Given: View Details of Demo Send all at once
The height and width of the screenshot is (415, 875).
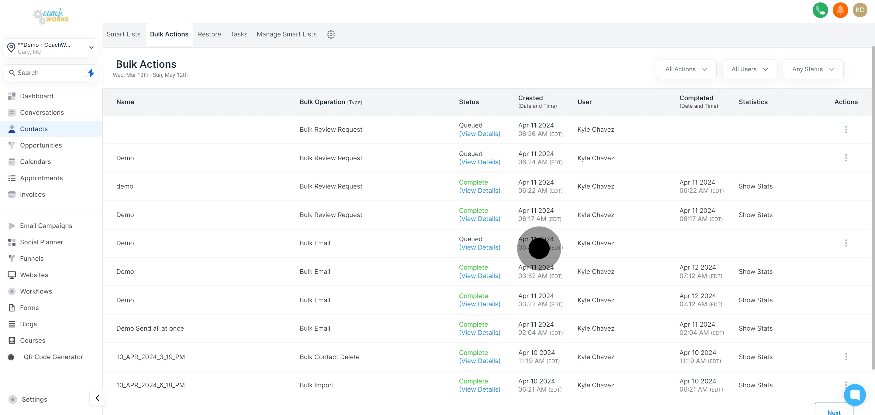Looking at the screenshot, I should pos(479,332).
